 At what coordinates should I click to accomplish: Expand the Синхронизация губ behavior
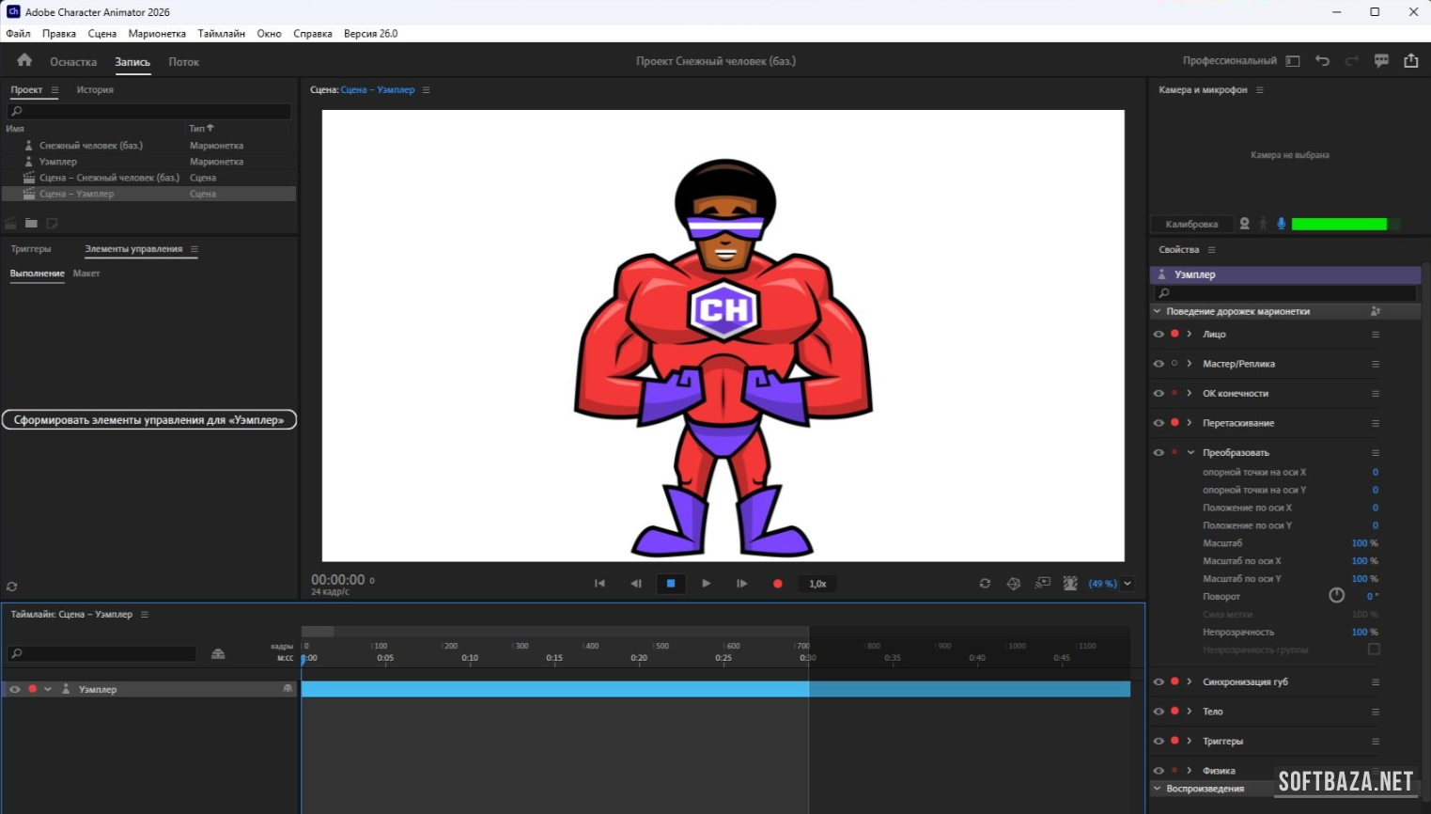click(1190, 681)
